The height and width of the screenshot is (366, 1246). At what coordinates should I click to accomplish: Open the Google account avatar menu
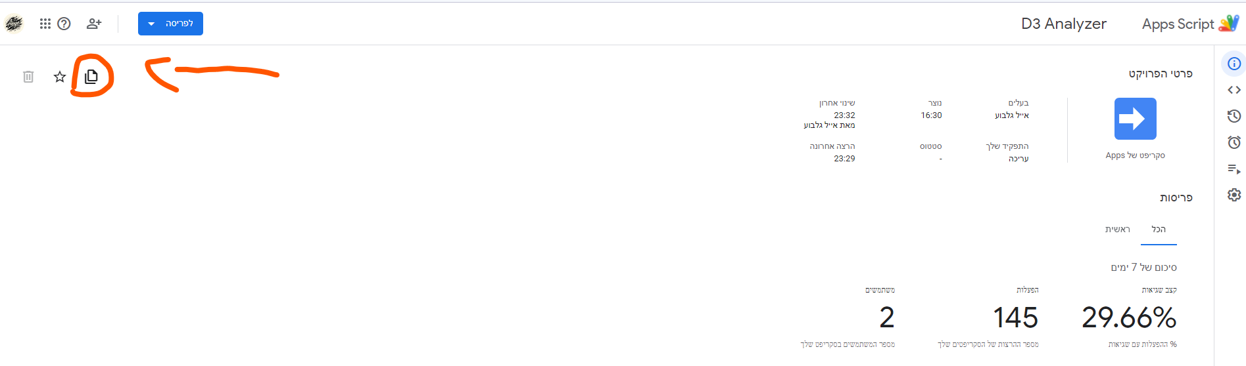pyautogui.click(x=14, y=24)
